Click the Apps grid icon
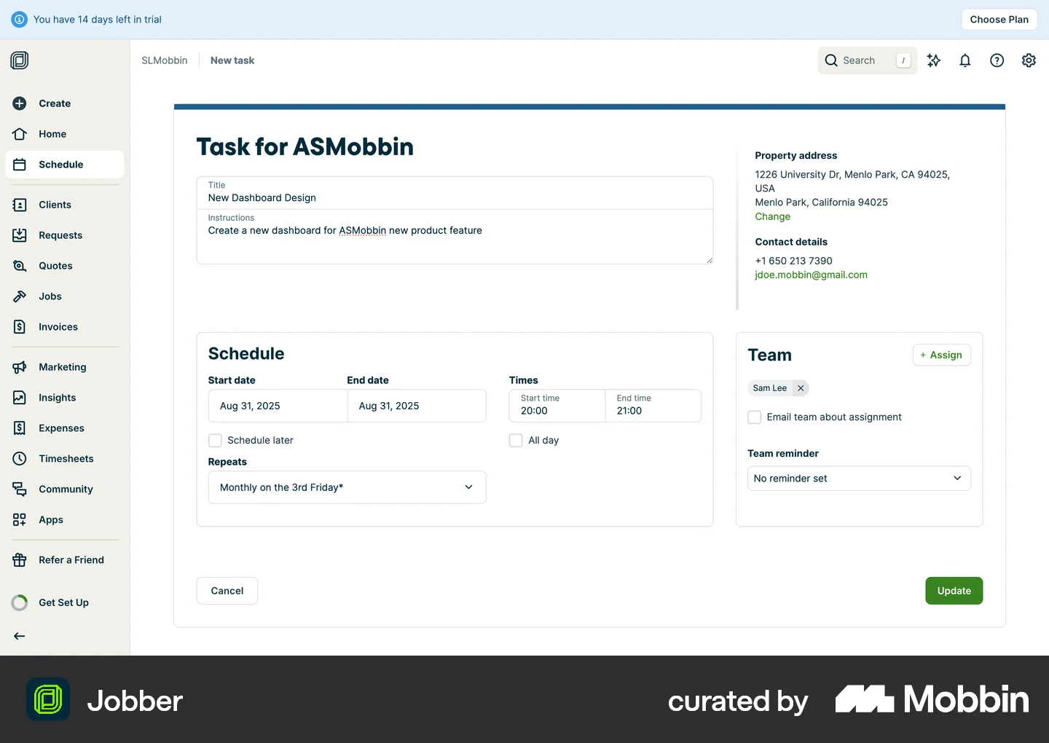 [x=20, y=520]
